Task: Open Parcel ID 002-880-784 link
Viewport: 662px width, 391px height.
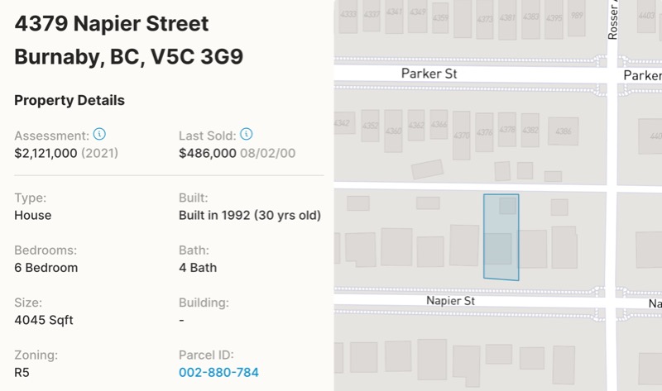Action: (x=218, y=373)
